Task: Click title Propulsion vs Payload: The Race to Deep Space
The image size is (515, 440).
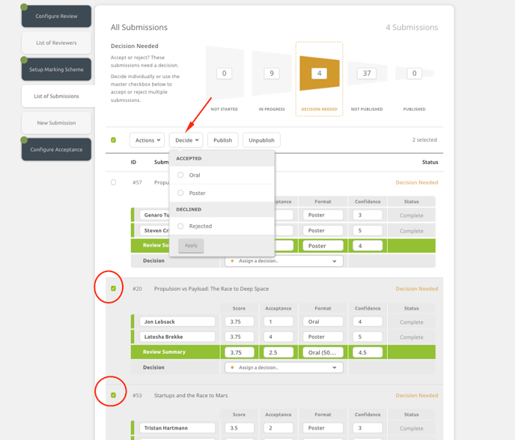Action: (x=211, y=289)
